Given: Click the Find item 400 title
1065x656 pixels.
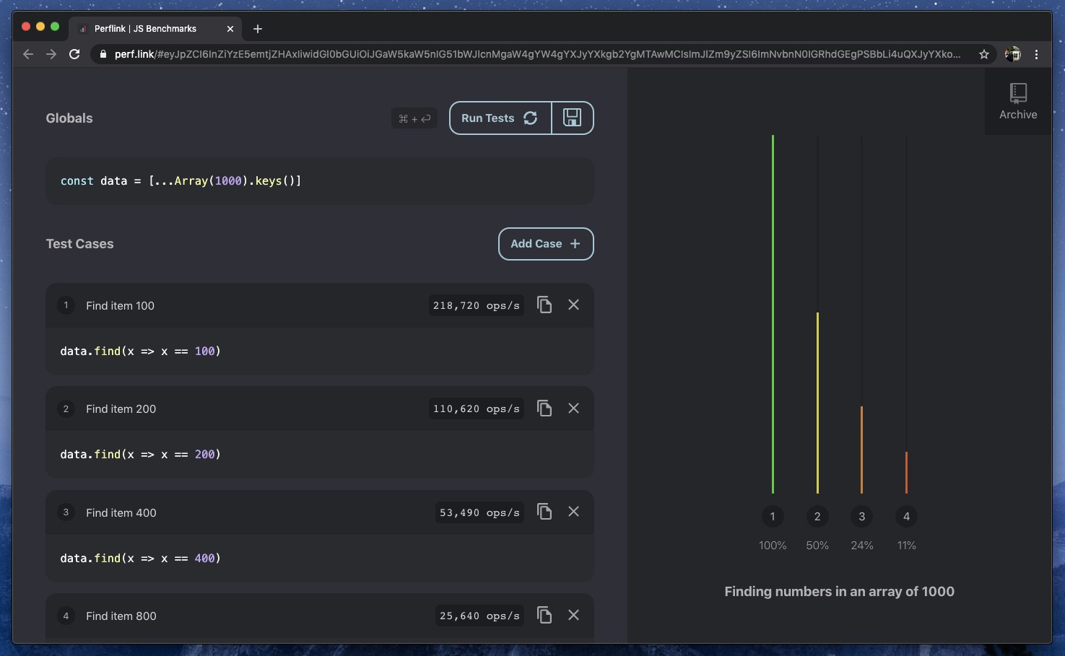Looking at the screenshot, I should point(121,513).
